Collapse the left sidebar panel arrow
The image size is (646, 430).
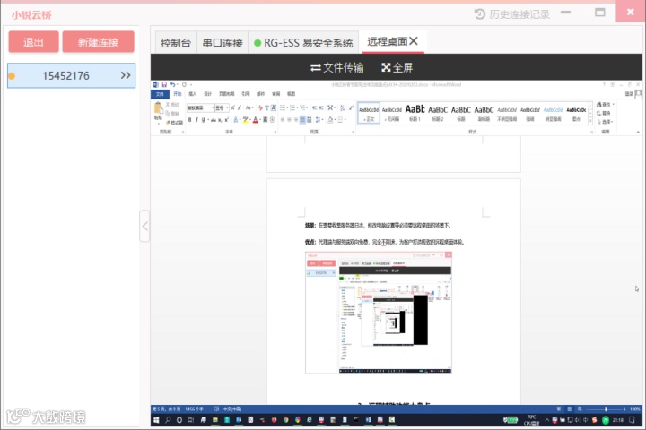click(x=144, y=226)
